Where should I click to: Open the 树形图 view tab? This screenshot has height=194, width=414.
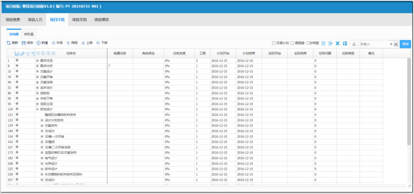click(29, 34)
